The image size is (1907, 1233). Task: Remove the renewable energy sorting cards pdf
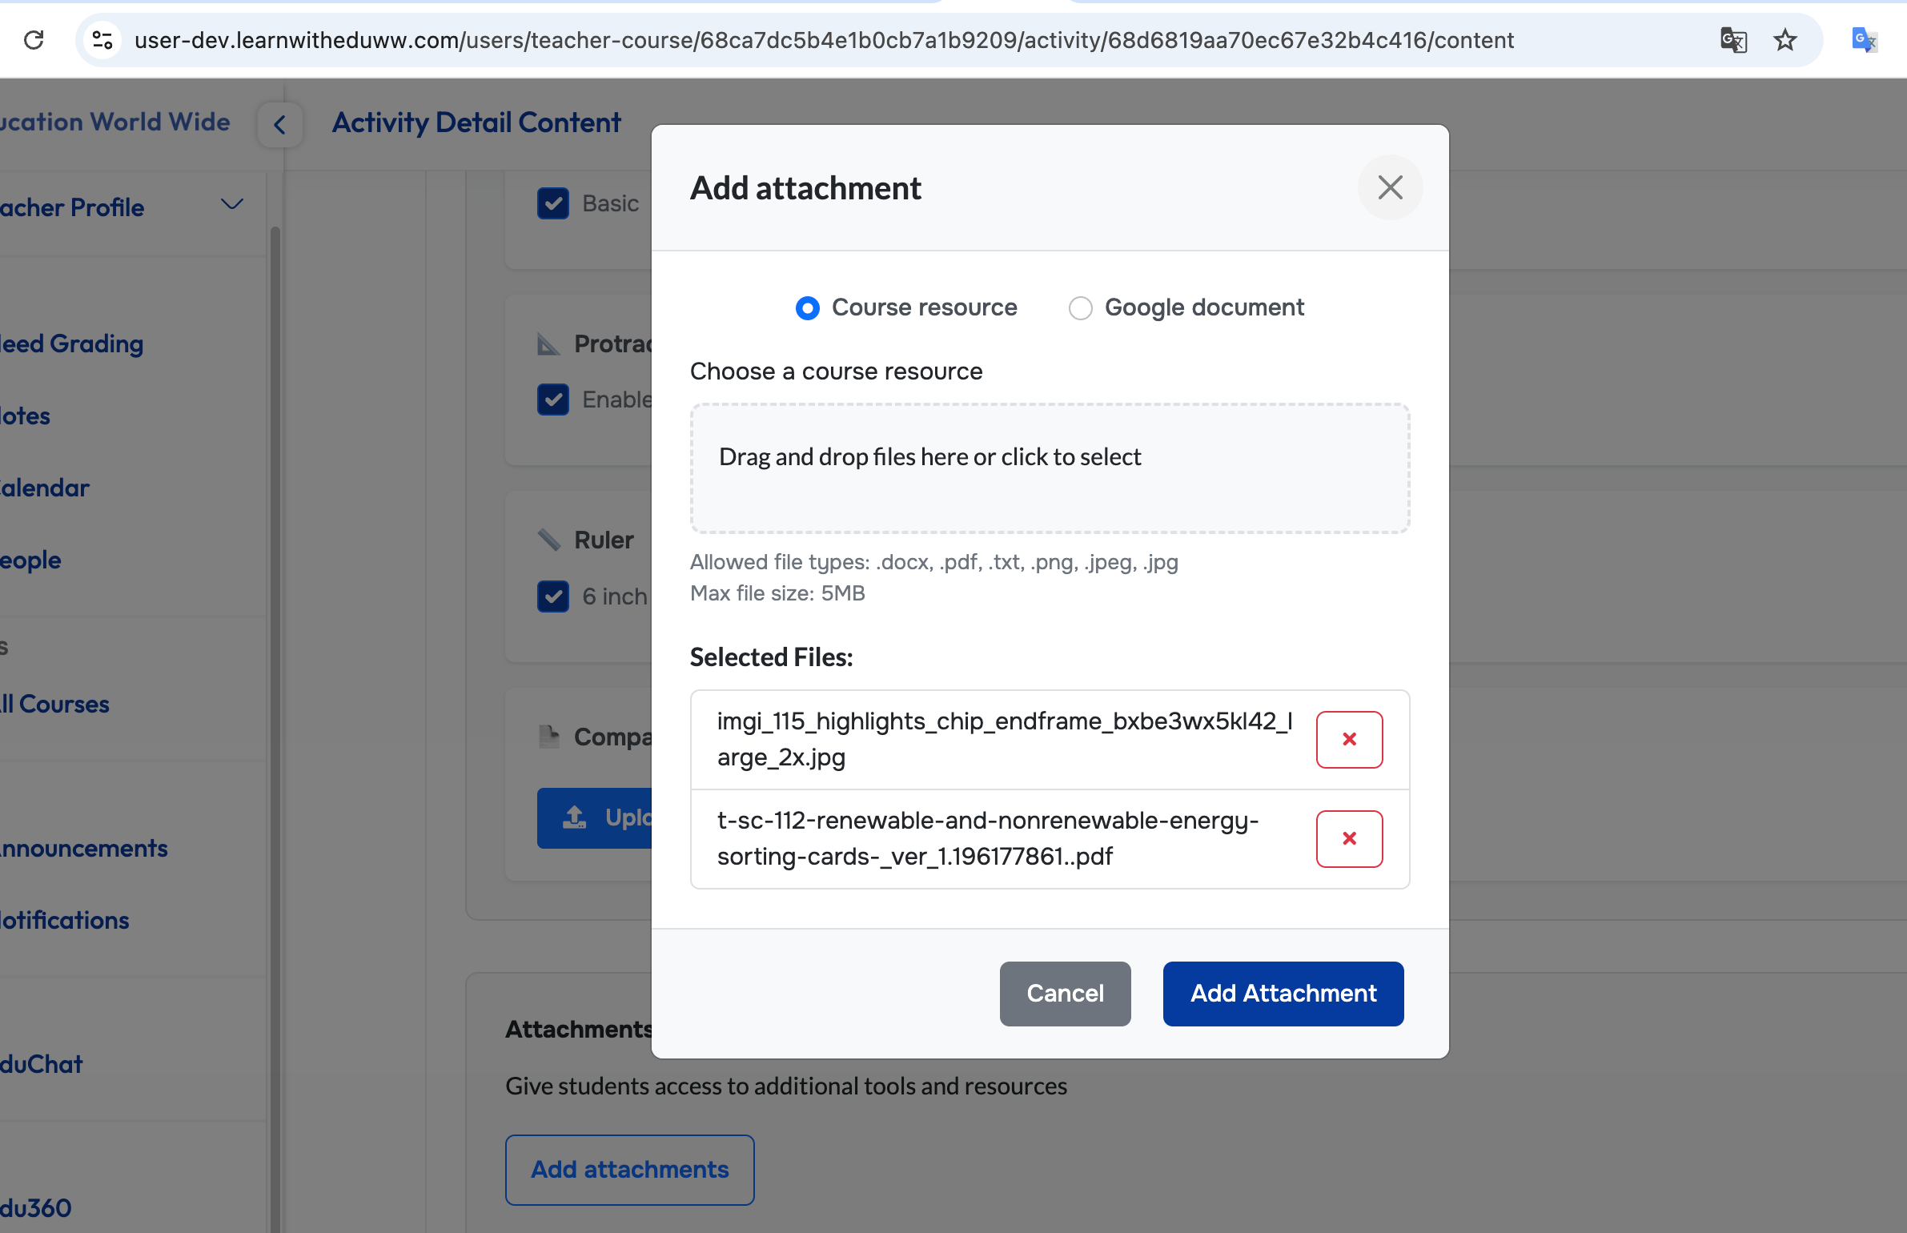pos(1349,838)
